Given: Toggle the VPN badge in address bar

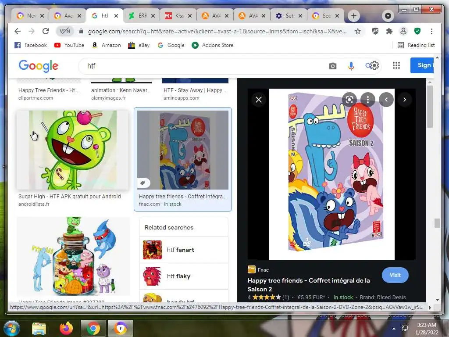Looking at the screenshot, I should 65,31.
